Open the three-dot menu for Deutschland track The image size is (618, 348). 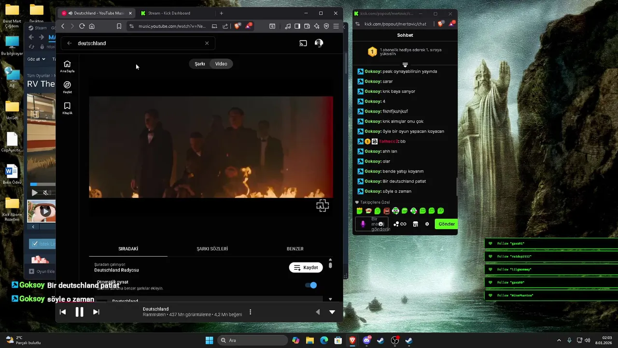point(250,312)
